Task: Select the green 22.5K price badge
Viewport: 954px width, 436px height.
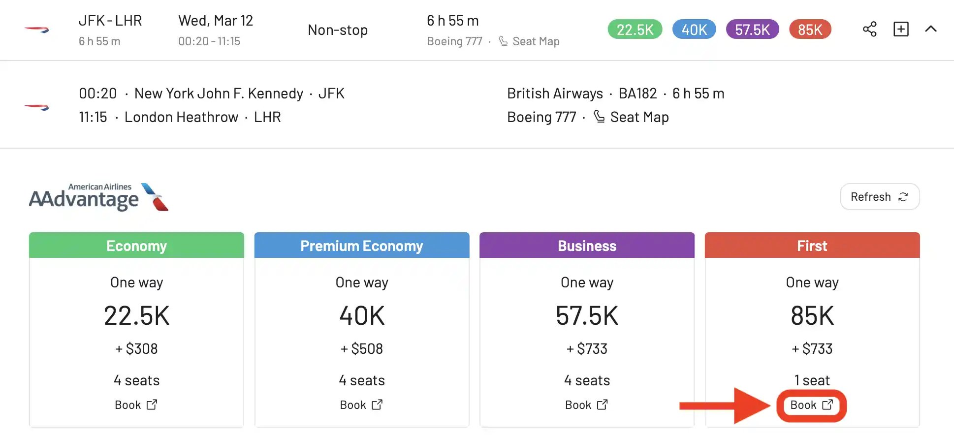Action: click(635, 30)
